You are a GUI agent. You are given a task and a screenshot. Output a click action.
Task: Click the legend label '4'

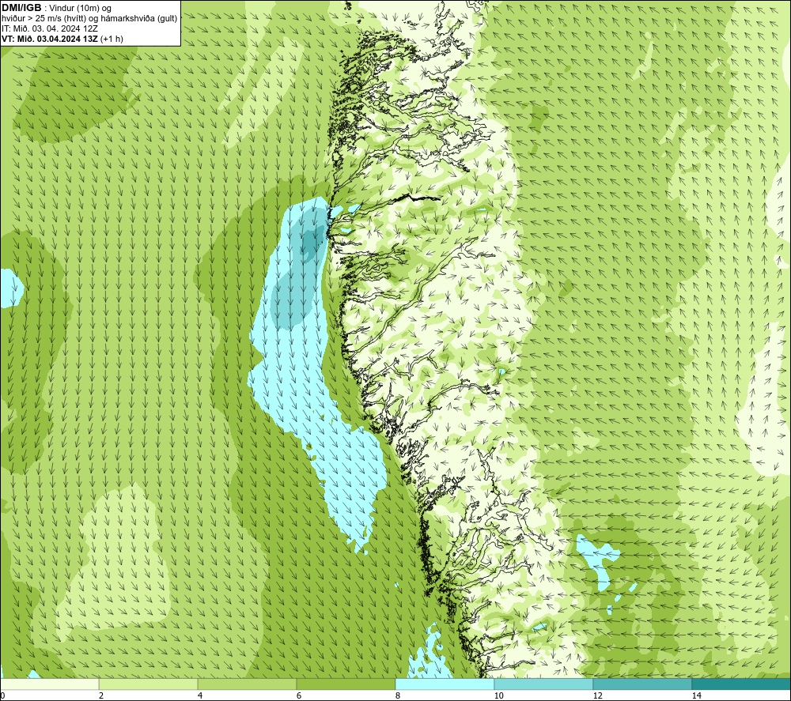click(200, 696)
